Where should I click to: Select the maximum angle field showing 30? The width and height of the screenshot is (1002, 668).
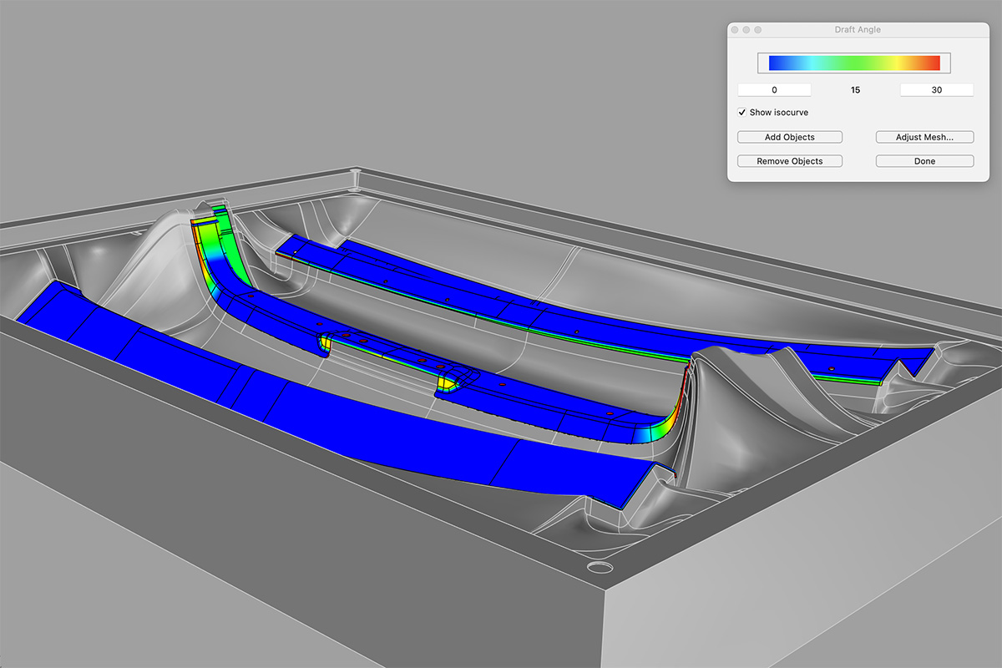(936, 89)
